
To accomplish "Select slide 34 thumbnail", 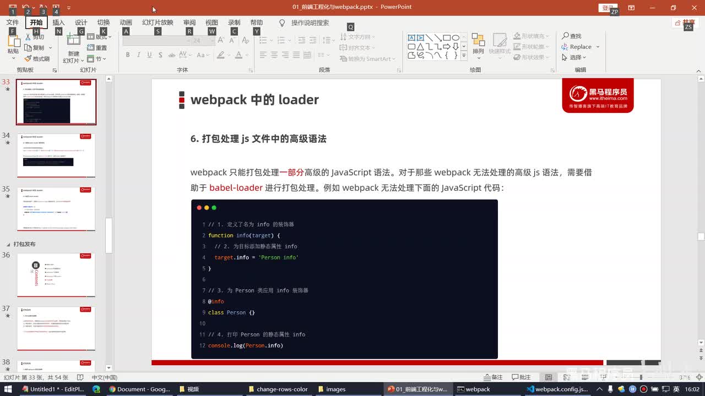I will [56, 155].
